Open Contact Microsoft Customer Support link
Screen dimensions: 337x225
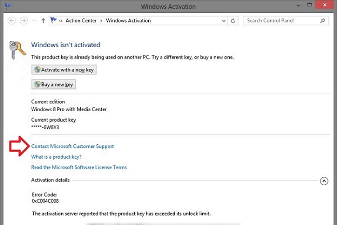(x=73, y=146)
